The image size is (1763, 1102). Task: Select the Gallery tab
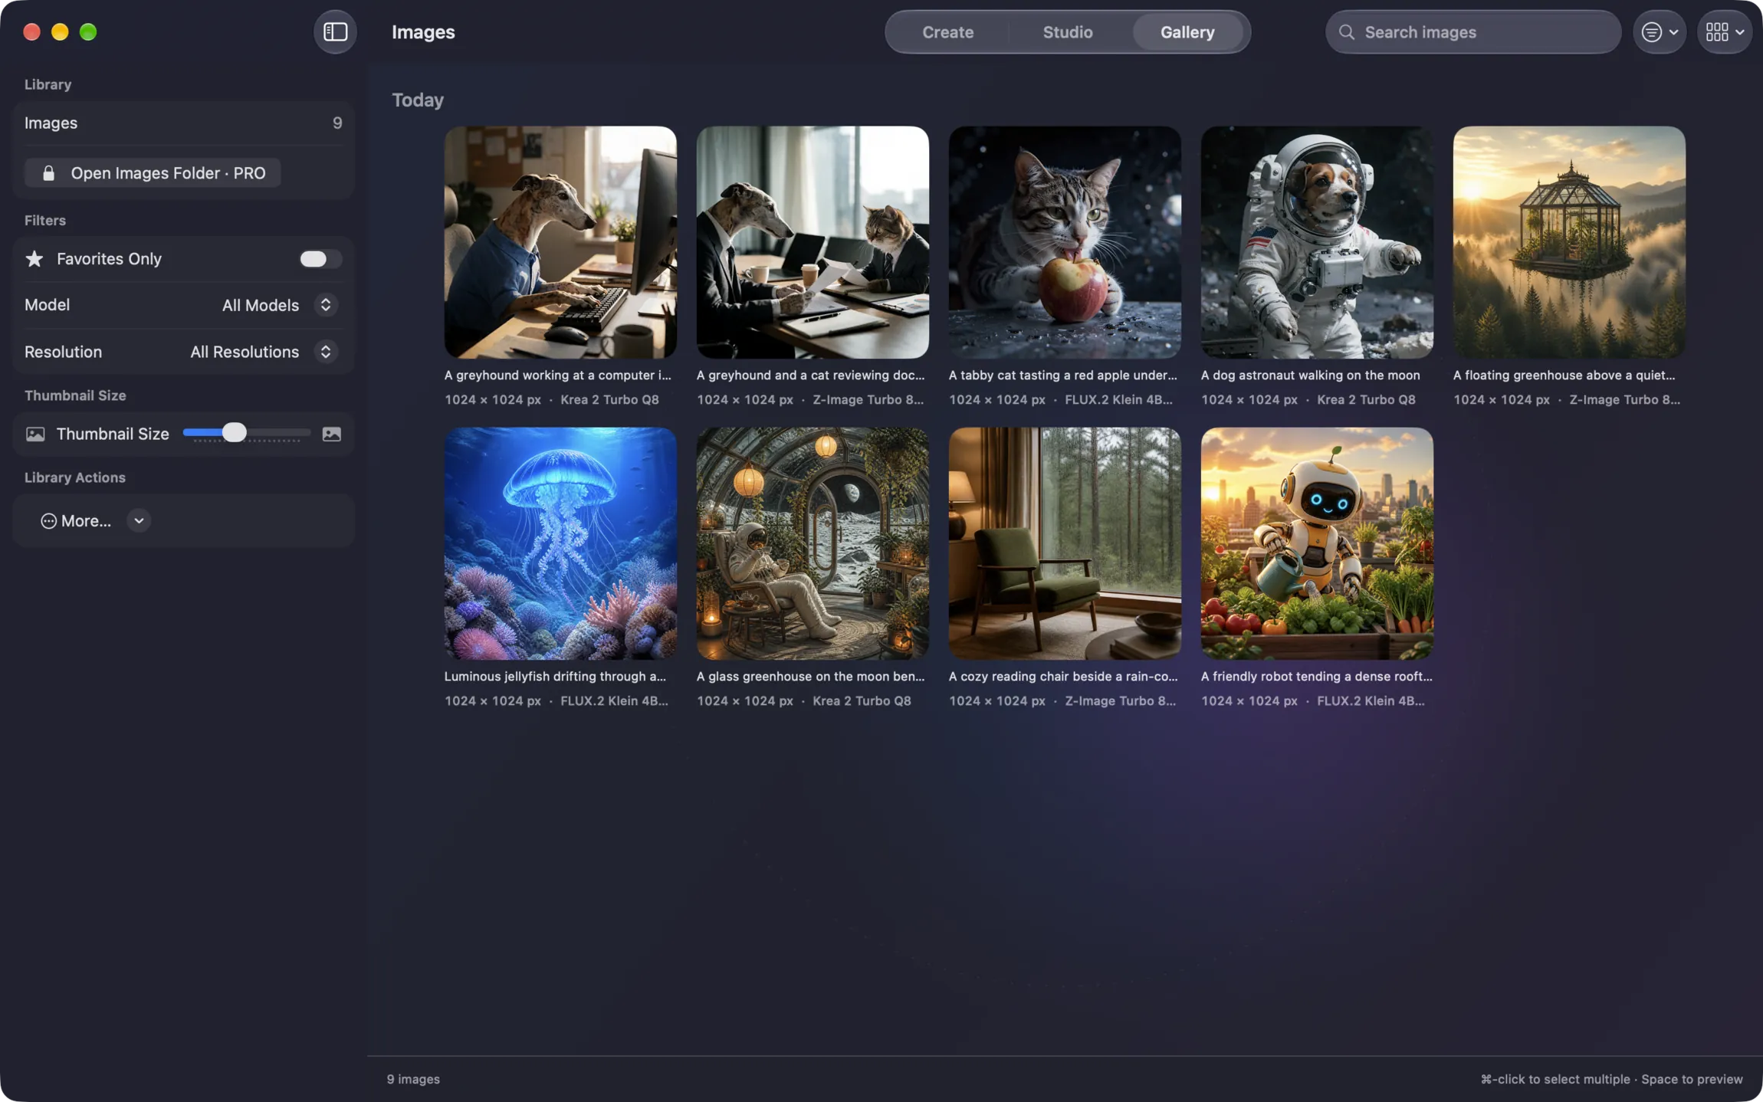pos(1187,32)
